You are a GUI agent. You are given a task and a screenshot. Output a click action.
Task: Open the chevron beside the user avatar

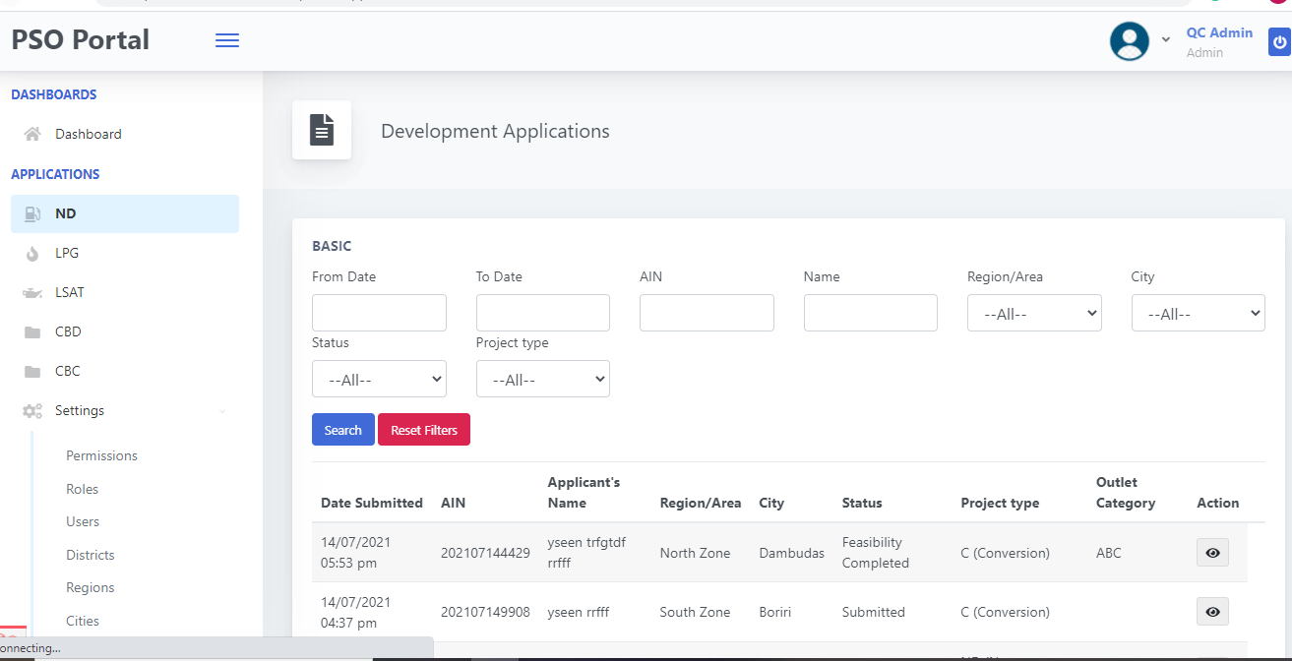[1166, 39]
